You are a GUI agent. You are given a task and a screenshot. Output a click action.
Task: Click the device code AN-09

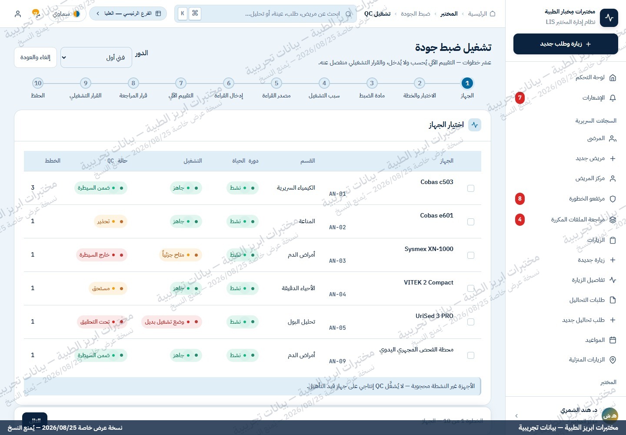(337, 361)
